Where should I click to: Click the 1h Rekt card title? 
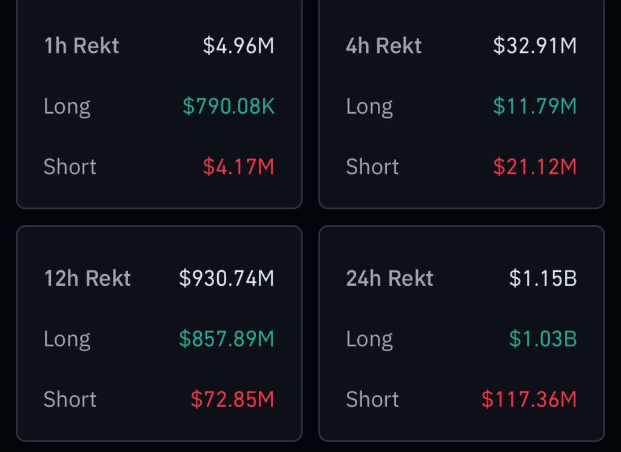[82, 46]
